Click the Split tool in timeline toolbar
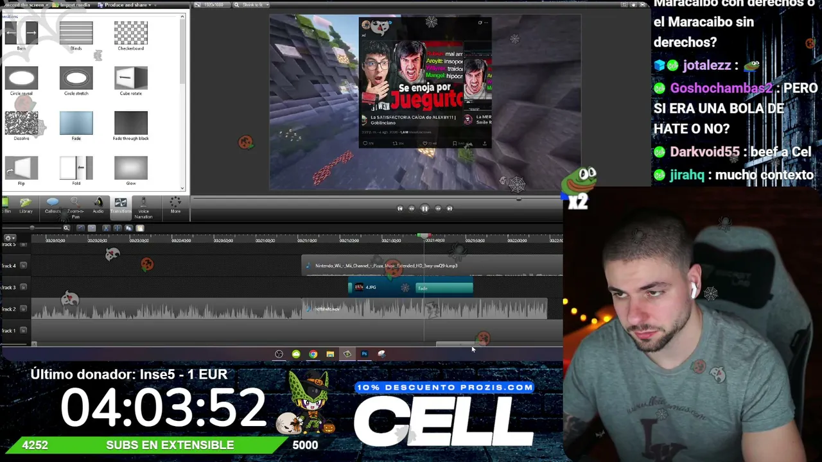Viewport: 822px width, 462px height. (118, 228)
